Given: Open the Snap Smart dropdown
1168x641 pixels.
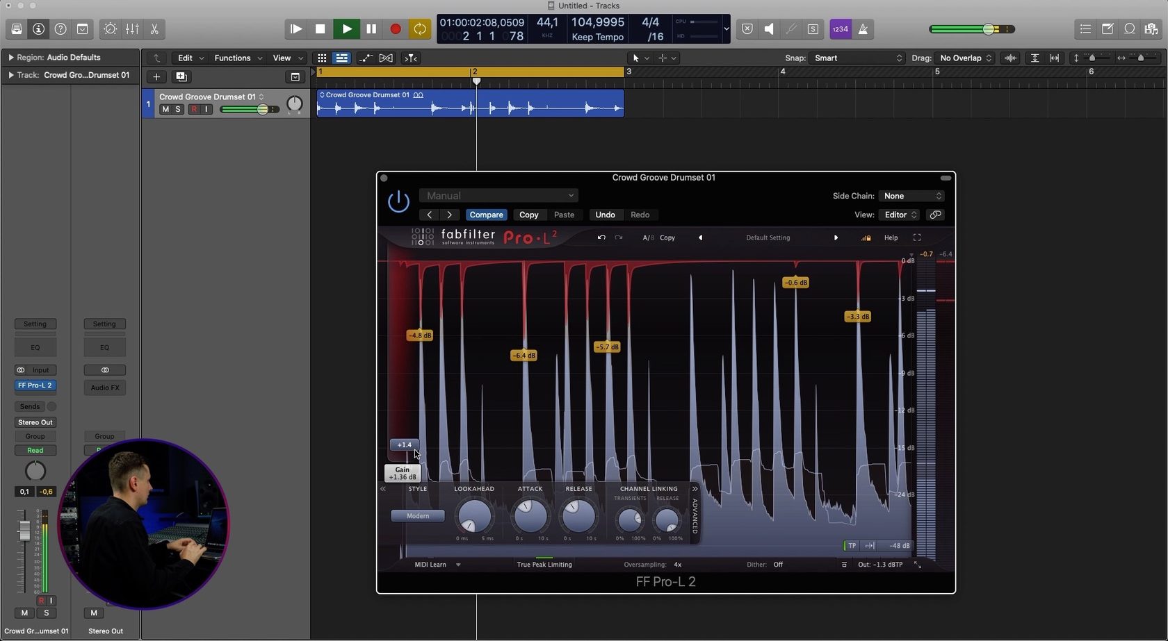Looking at the screenshot, I should click(858, 58).
